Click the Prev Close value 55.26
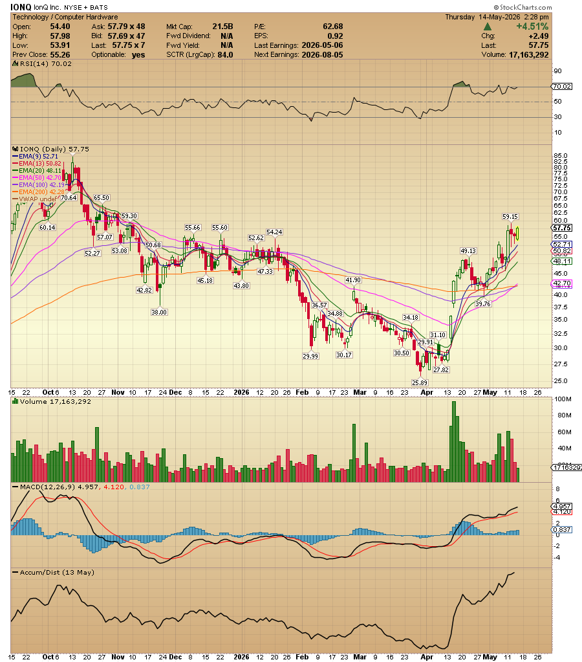This screenshot has width=582, height=662. pyautogui.click(x=60, y=55)
